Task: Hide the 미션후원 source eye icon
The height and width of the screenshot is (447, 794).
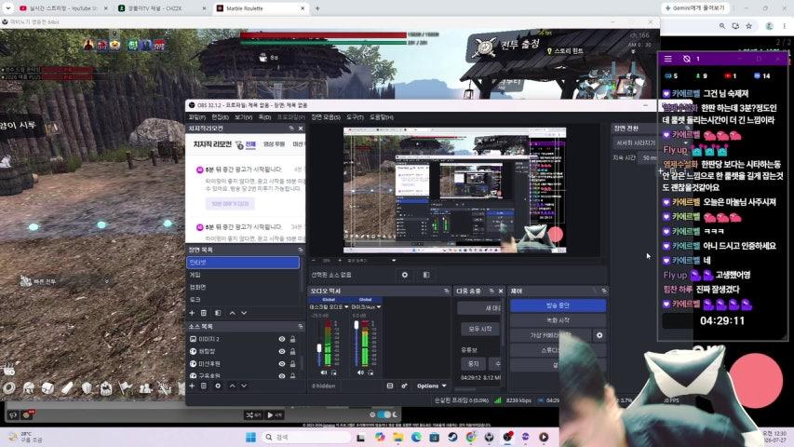Action: 281,364
